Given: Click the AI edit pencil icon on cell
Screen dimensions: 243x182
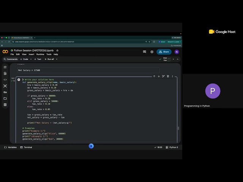Looking at the screenshot, I should (163, 76).
